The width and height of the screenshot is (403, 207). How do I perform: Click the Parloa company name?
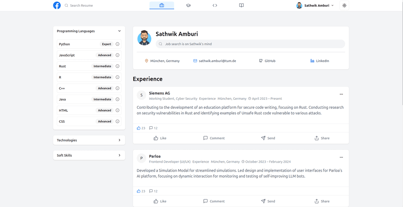click(x=155, y=156)
